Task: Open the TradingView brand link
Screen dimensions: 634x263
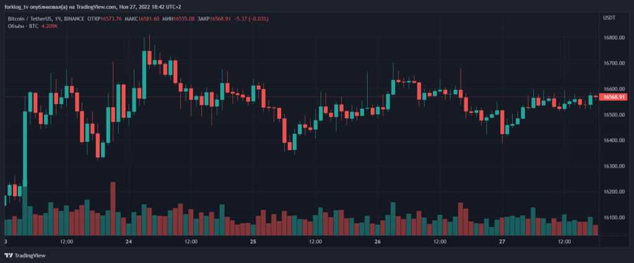Action: pyautogui.click(x=25, y=256)
